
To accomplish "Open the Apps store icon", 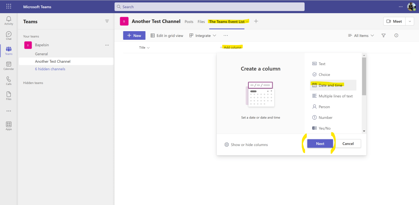I will [x=9, y=125].
